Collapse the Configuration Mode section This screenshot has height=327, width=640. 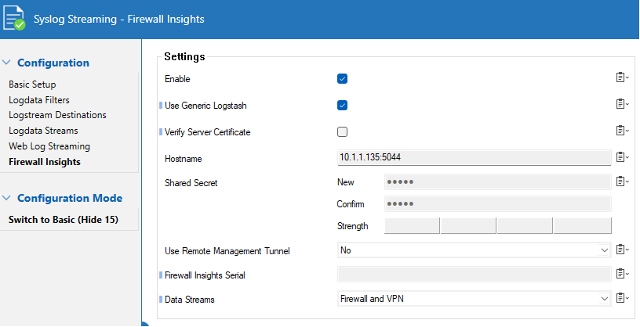tap(6, 199)
